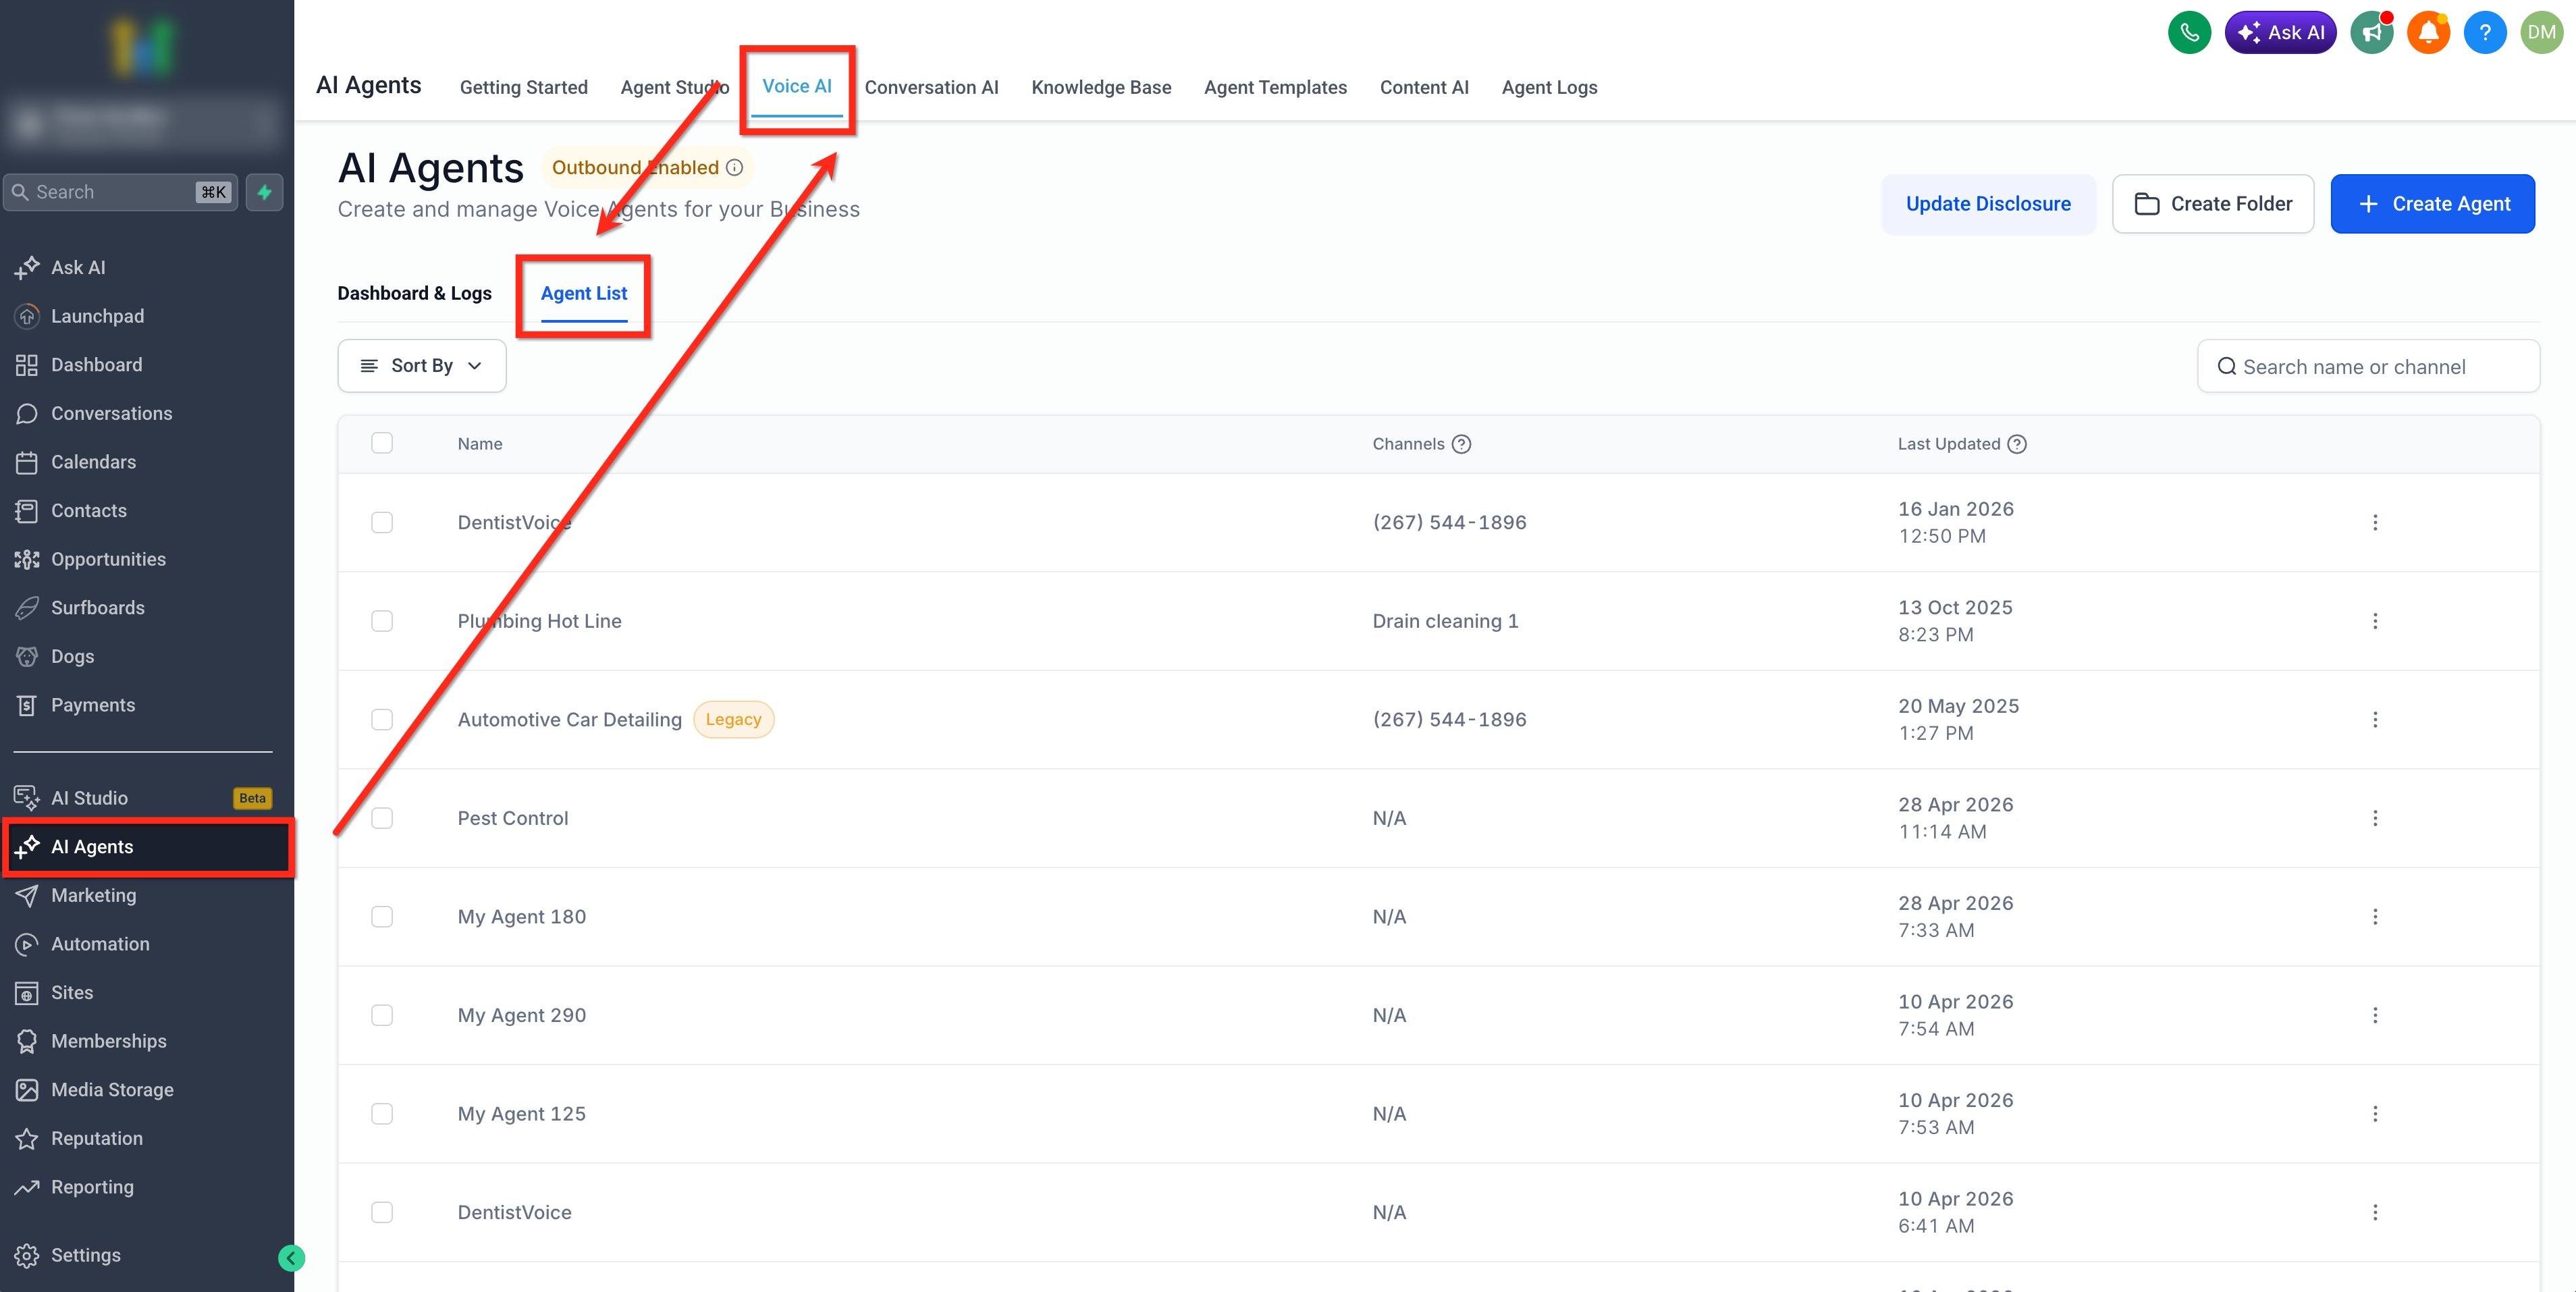Check the My Agent 290 row checkbox

[x=382, y=1015]
